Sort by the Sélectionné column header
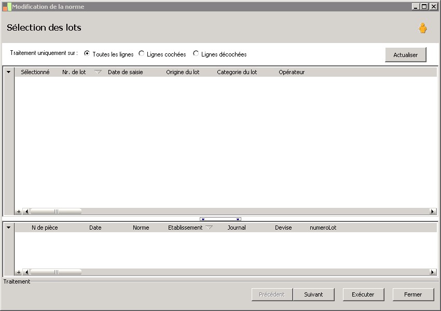The width and height of the screenshot is (441, 311). pos(35,72)
